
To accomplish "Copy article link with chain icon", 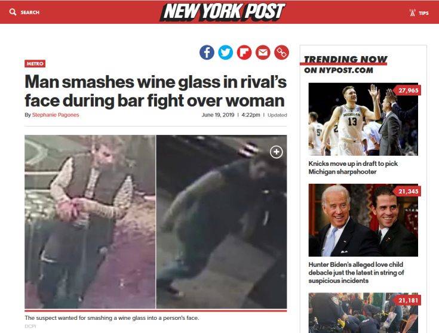I will [x=281, y=53].
